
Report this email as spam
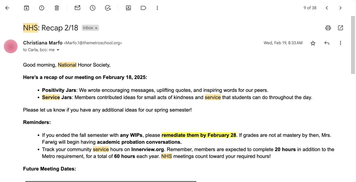coord(42,8)
